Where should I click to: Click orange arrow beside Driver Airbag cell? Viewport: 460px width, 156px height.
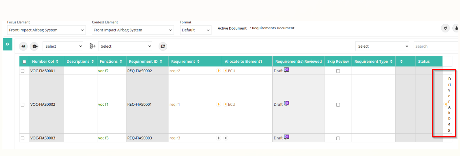click(446, 104)
